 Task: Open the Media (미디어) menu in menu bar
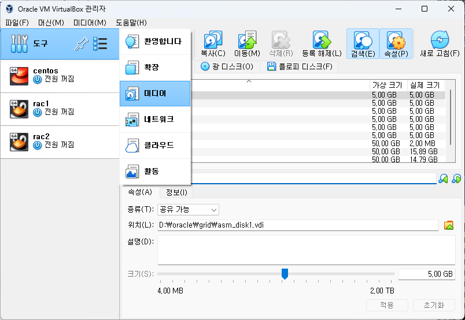click(90, 23)
